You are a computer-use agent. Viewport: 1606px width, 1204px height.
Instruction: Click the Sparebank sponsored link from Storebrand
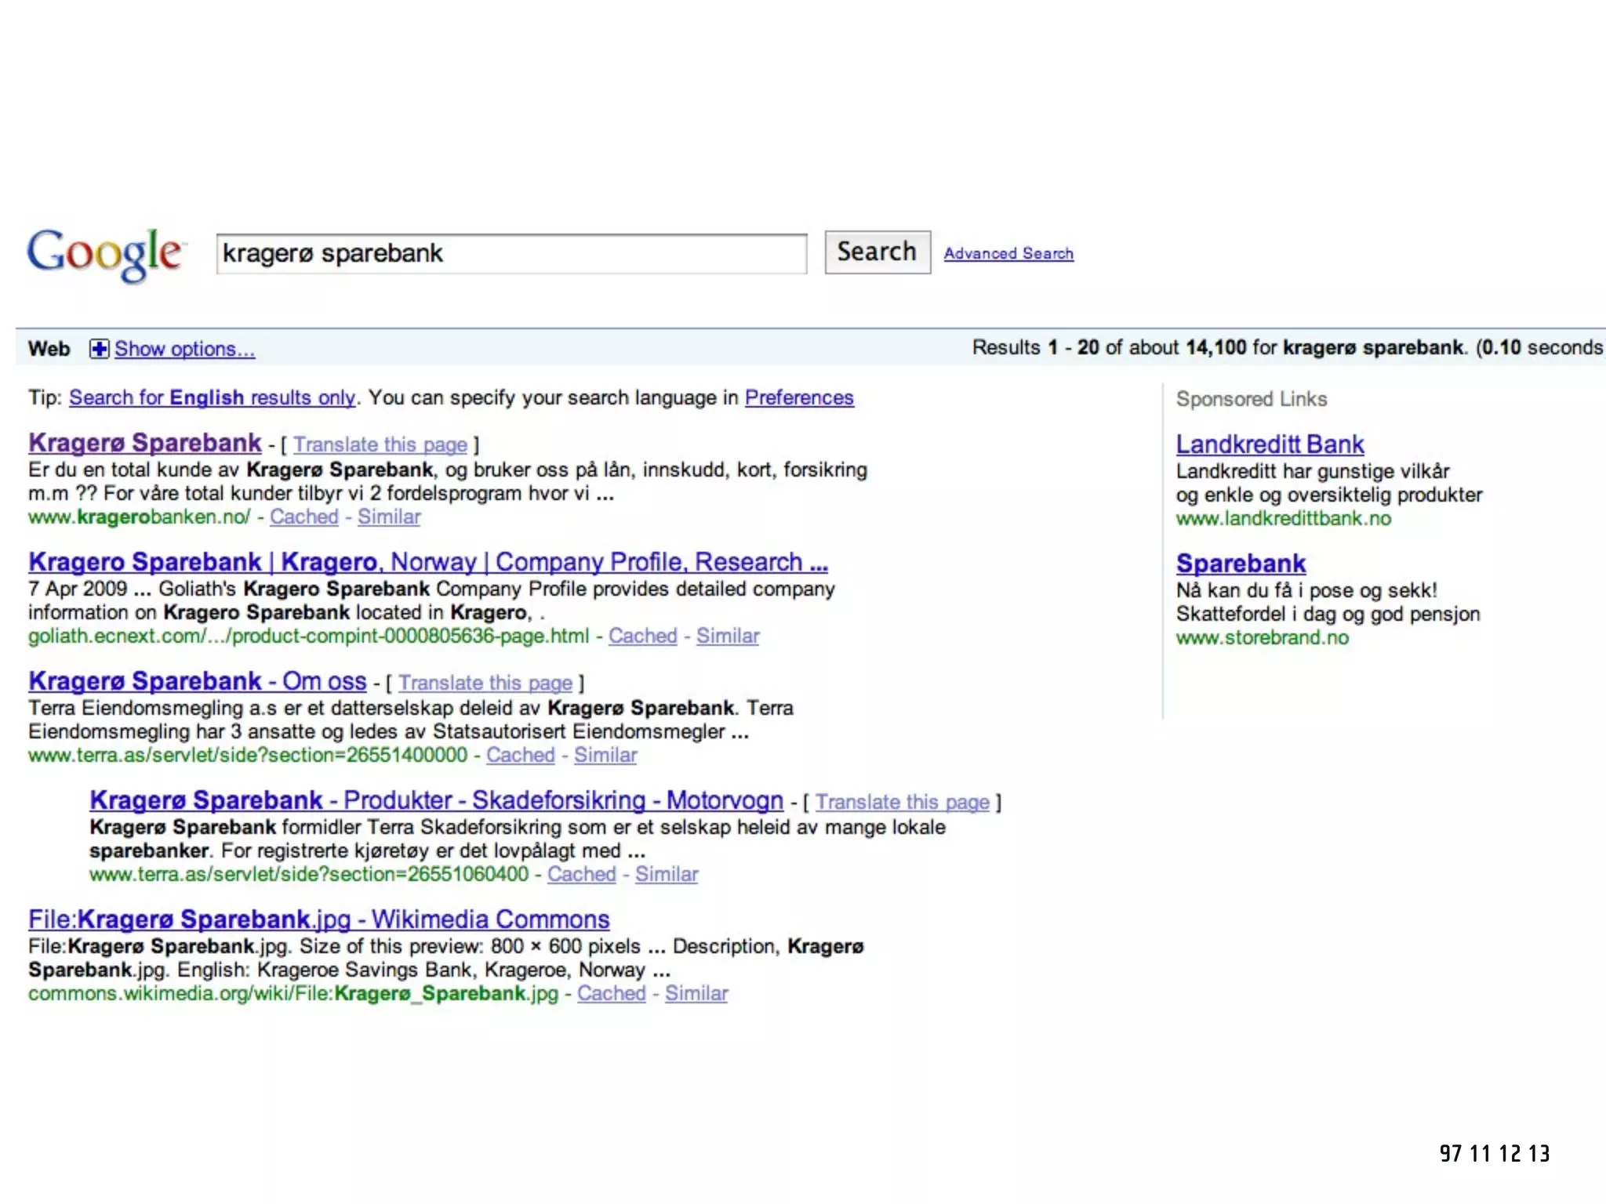(1241, 564)
